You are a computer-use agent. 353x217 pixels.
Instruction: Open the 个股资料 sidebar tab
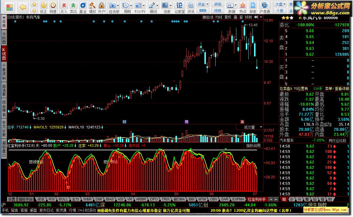pos(4,71)
